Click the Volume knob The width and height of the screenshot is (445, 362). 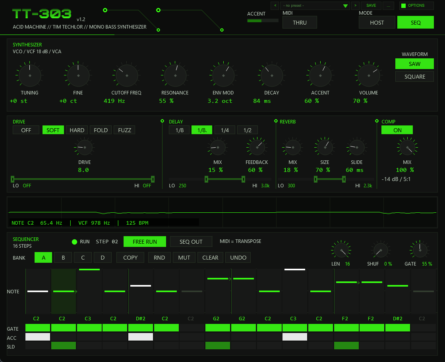tap(369, 75)
